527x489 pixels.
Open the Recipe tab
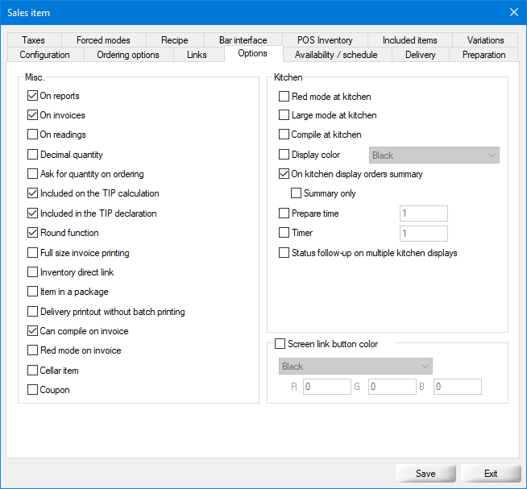coord(174,40)
